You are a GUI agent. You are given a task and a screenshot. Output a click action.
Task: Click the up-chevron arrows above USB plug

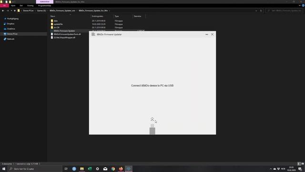click(x=152, y=119)
